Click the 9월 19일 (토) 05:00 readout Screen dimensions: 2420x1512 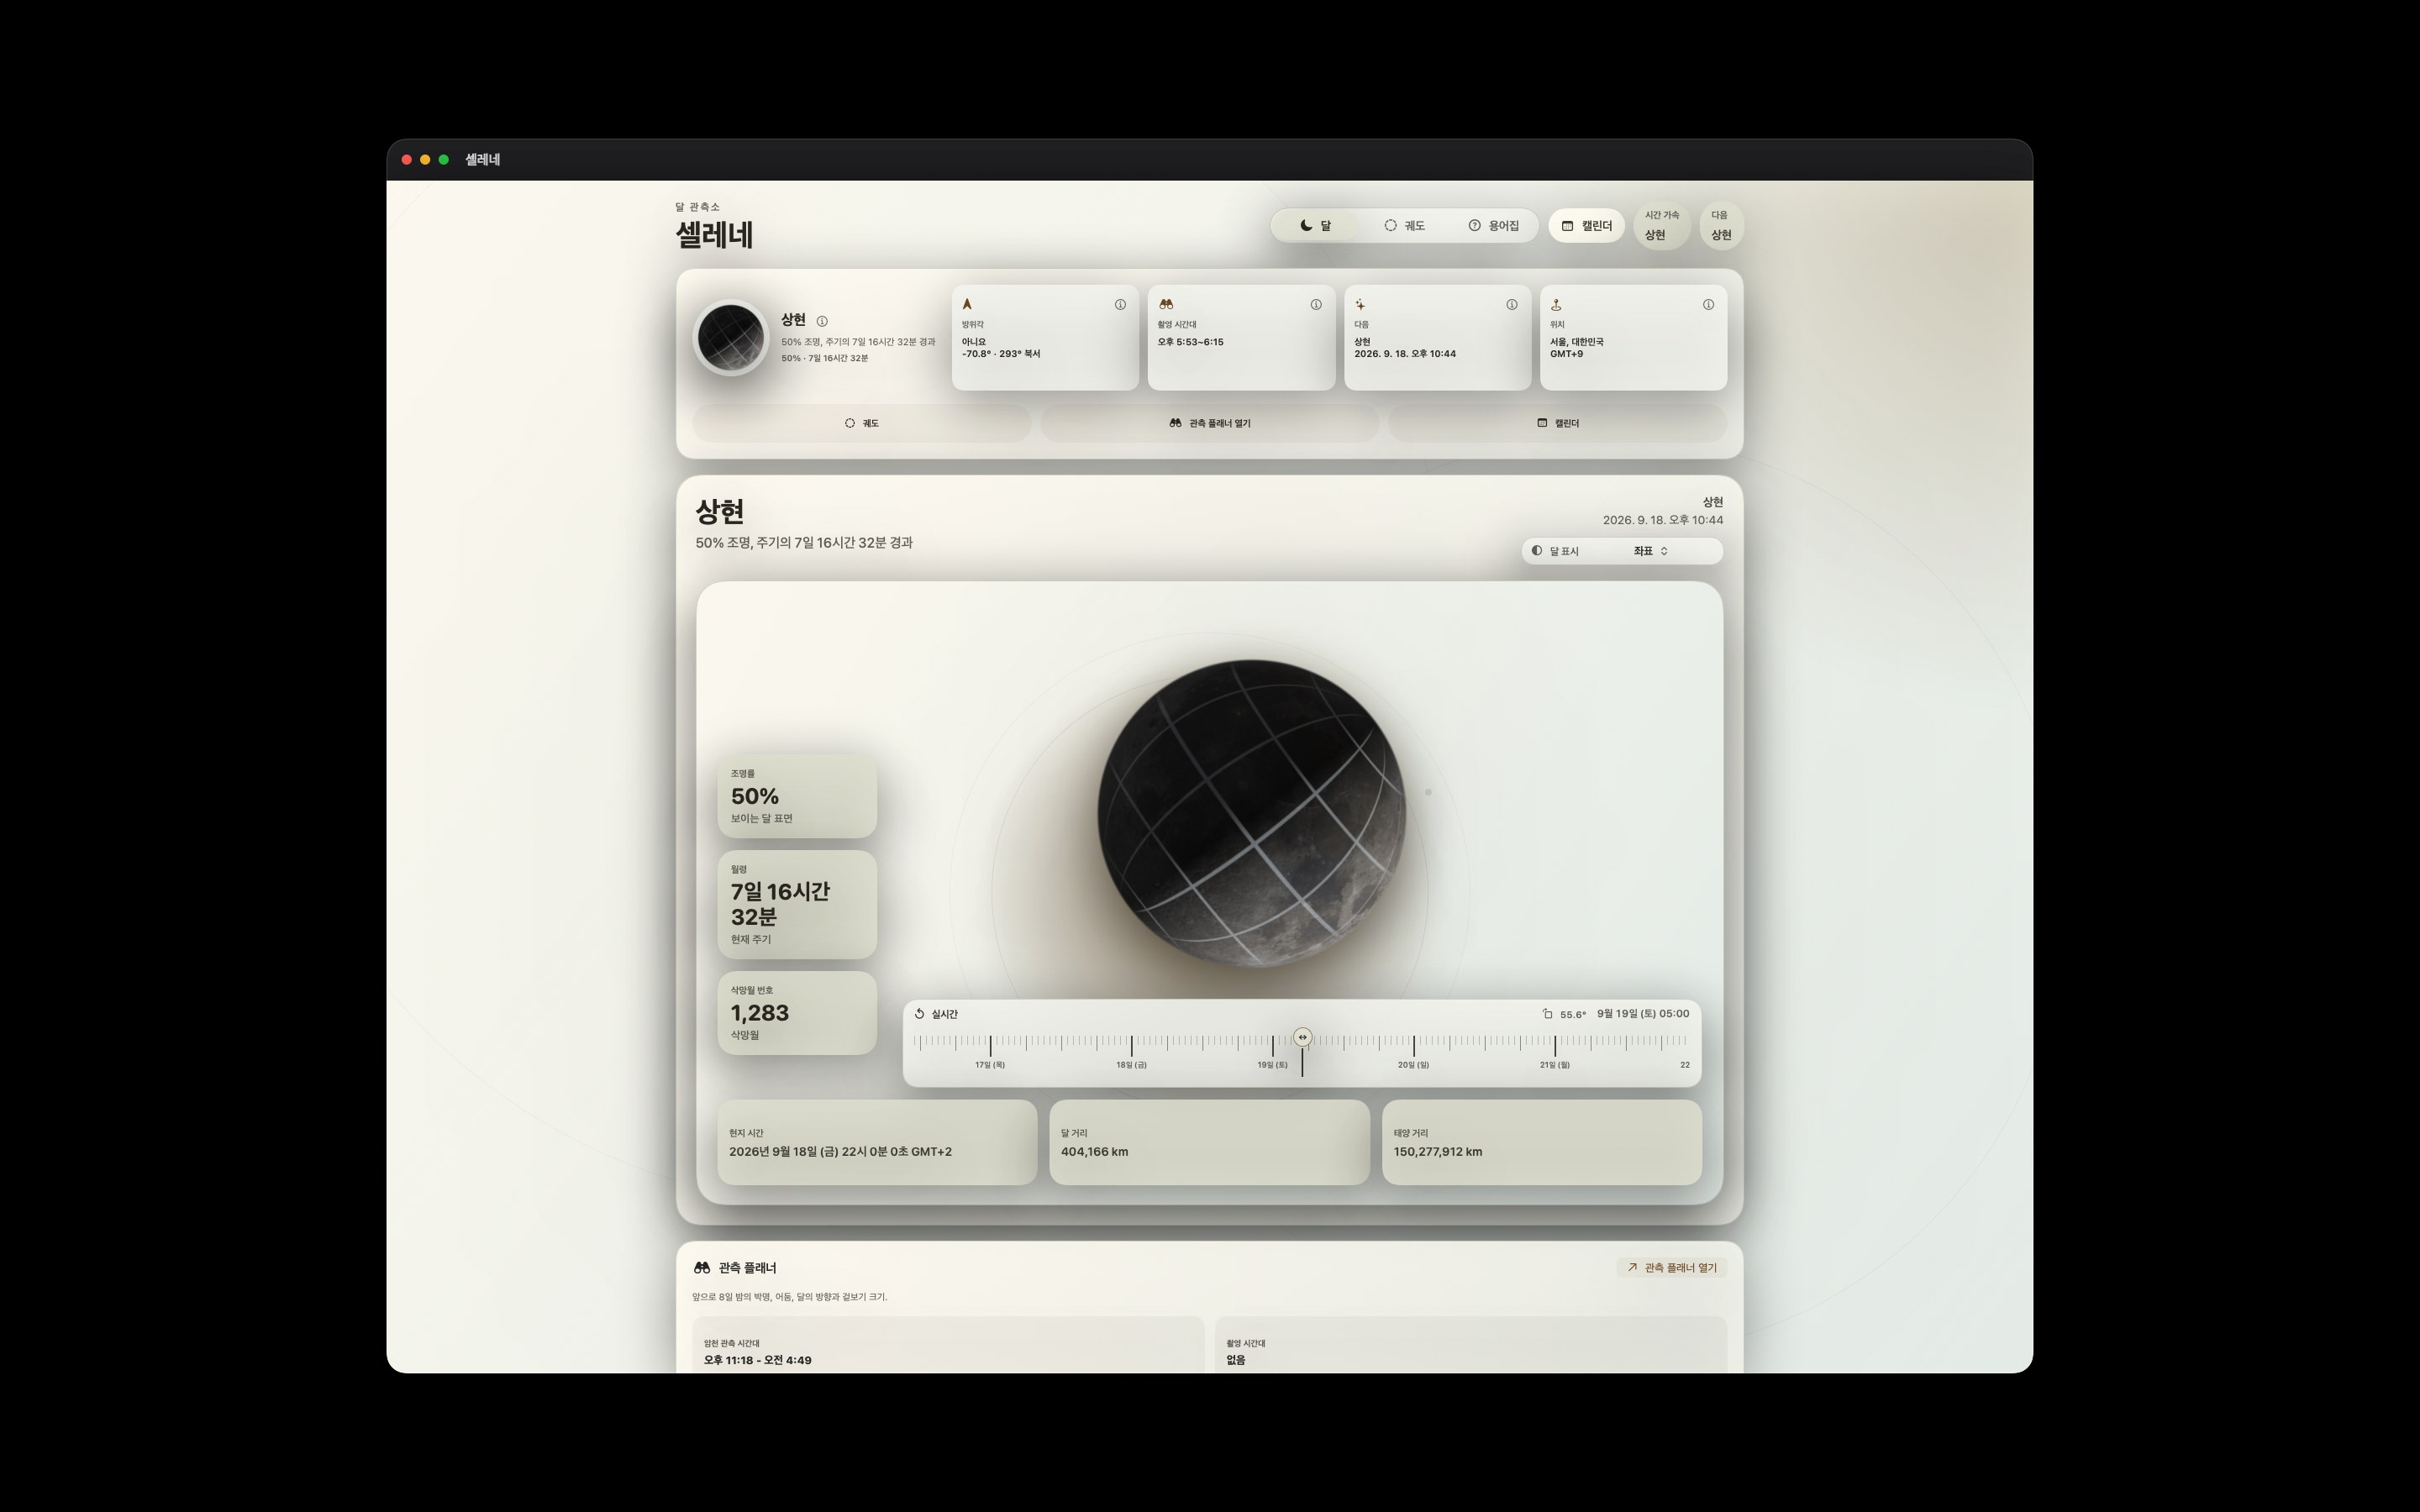1642,1014
